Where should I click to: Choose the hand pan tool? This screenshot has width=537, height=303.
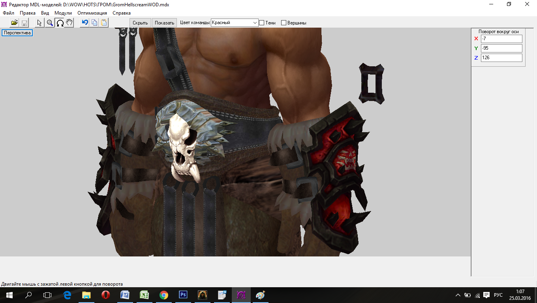69,22
